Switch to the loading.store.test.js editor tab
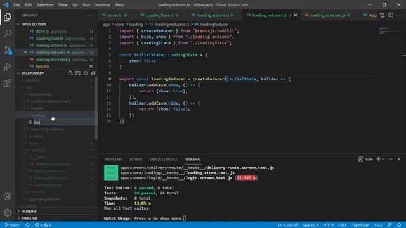Viewport: 406px width, 228px height. coord(327,15)
